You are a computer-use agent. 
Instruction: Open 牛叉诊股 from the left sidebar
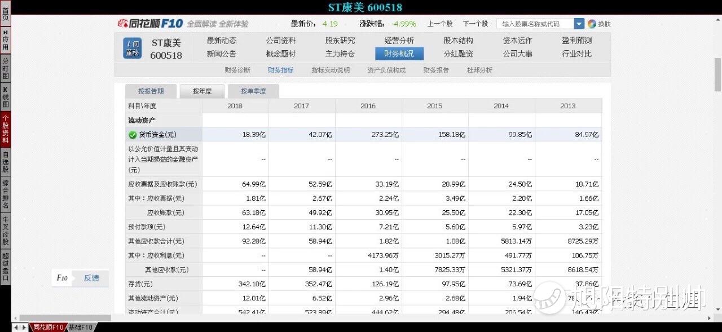click(x=5, y=231)
